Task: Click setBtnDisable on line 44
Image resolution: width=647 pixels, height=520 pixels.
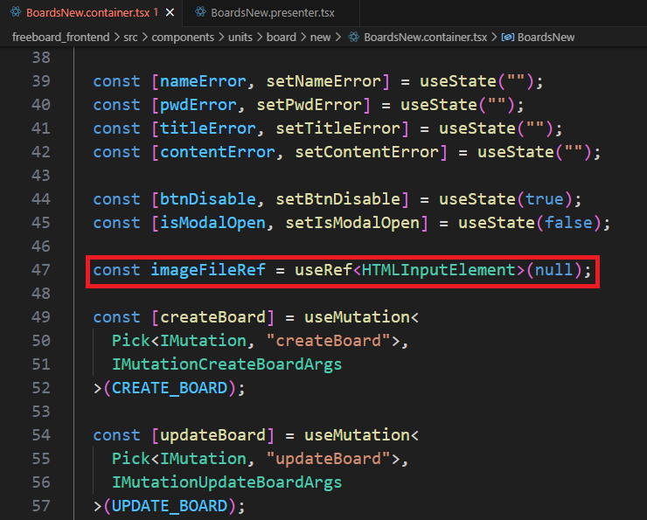Action: (337, 198)
